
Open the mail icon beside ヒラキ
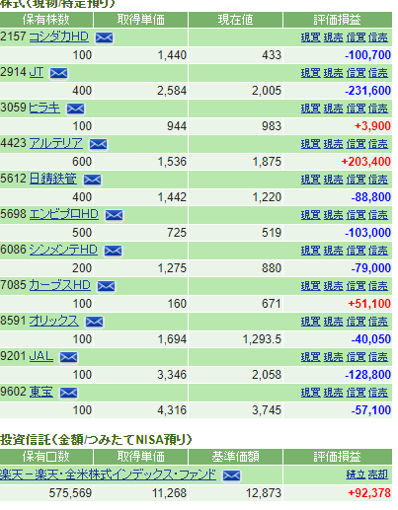76,109
